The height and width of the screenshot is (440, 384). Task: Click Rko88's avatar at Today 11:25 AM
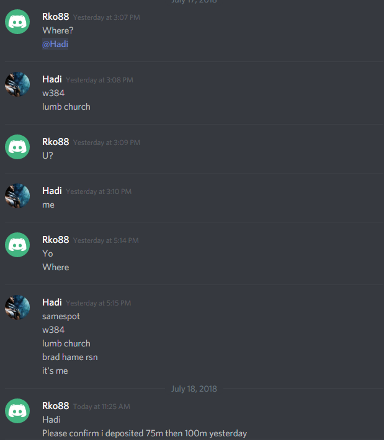click(x=17, y=411)
